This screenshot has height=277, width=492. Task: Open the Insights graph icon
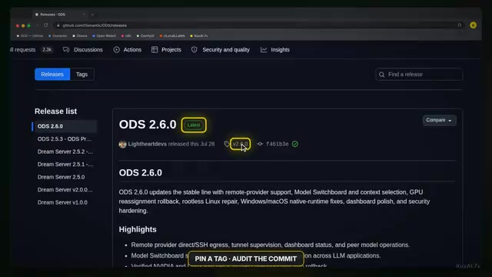[x=264, y=49]
